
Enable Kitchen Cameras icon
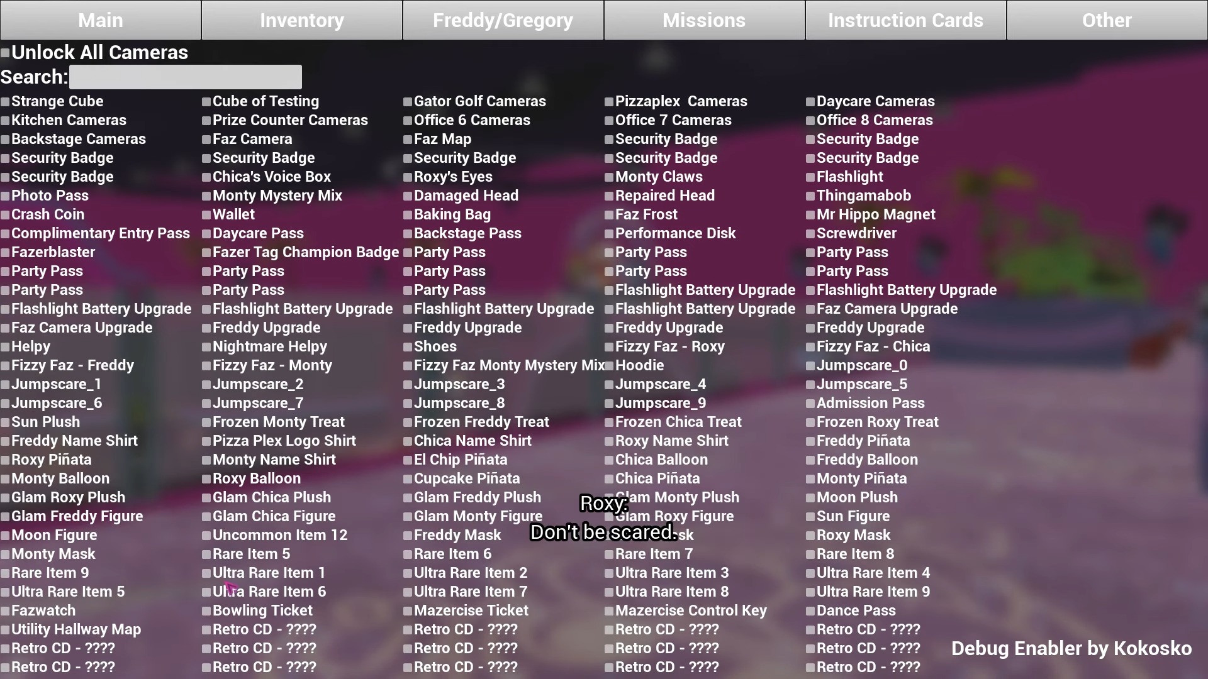6,119
